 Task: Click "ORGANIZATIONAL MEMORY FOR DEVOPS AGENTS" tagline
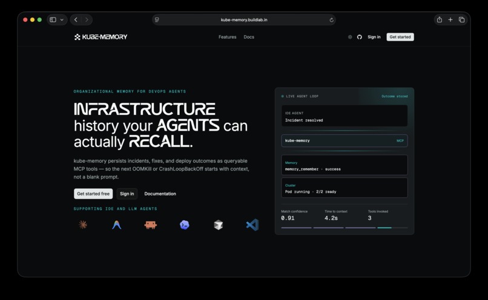(x=130, y=91)
